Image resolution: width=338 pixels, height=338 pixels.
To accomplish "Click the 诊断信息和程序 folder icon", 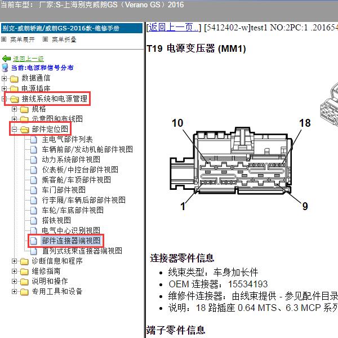I will click(x=24, y=261).
